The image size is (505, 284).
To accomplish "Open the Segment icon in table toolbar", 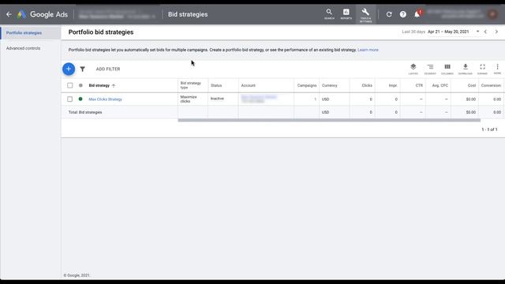I will tap(430, 69).
